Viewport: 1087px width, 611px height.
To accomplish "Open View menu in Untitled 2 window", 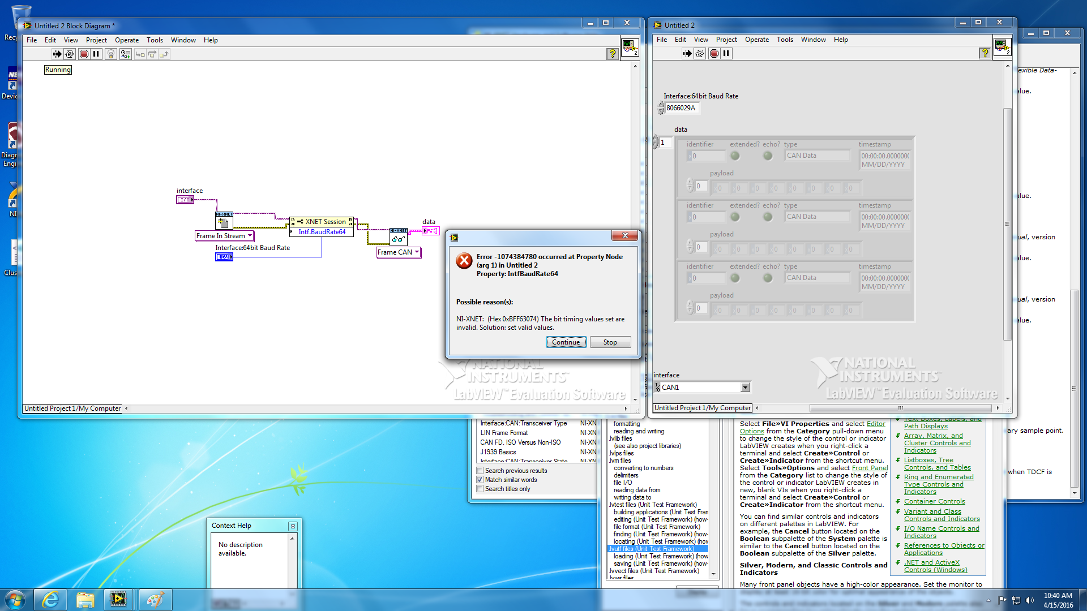I will [701, 40].
